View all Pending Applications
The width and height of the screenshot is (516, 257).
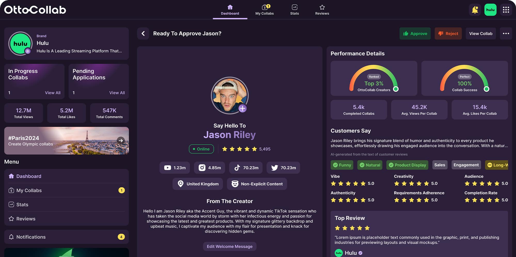tap(117, 93)
